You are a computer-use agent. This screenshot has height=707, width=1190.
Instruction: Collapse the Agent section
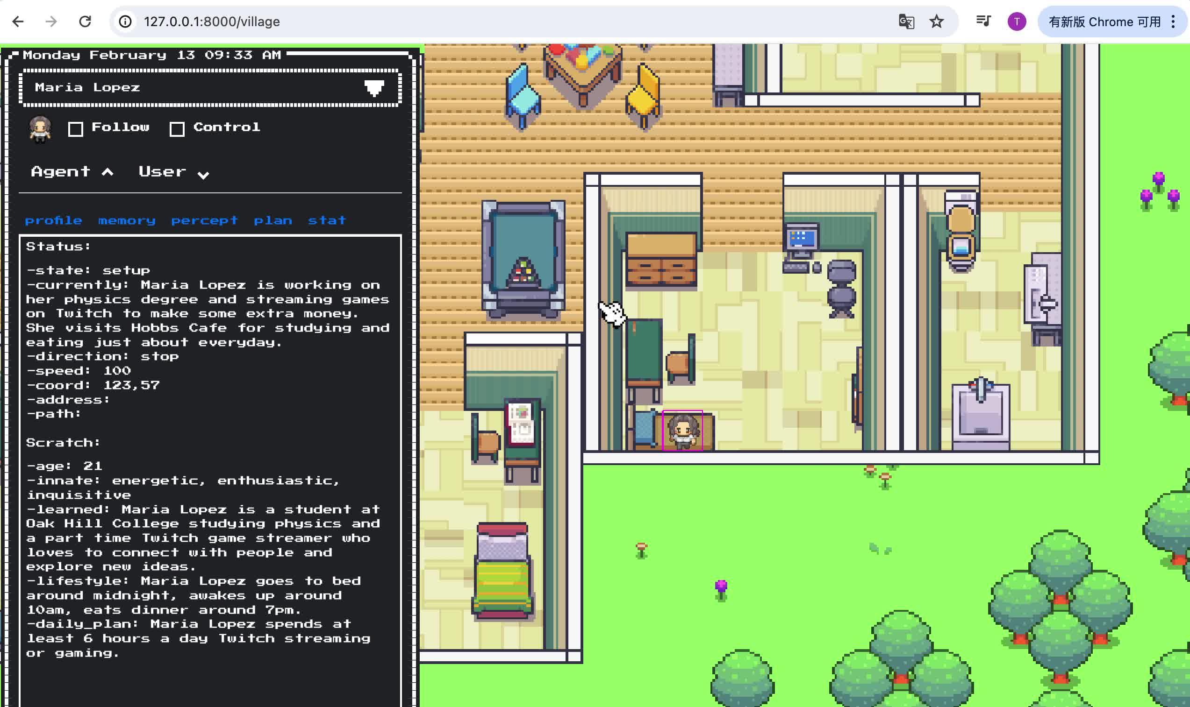pyautogui.click(x=72, y=172)
